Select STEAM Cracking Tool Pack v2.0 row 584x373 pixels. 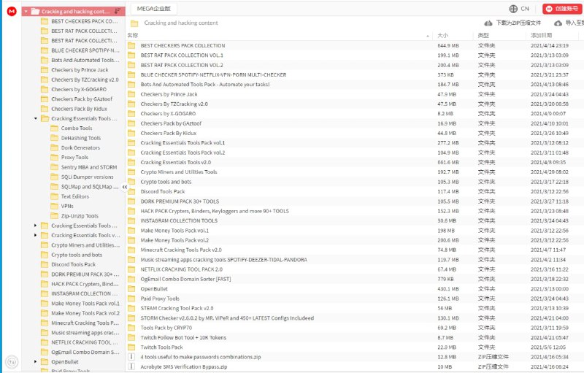pyautogui.click(x=355, y=308)
